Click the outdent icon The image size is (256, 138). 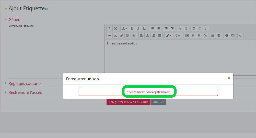(x=166, y=28)
